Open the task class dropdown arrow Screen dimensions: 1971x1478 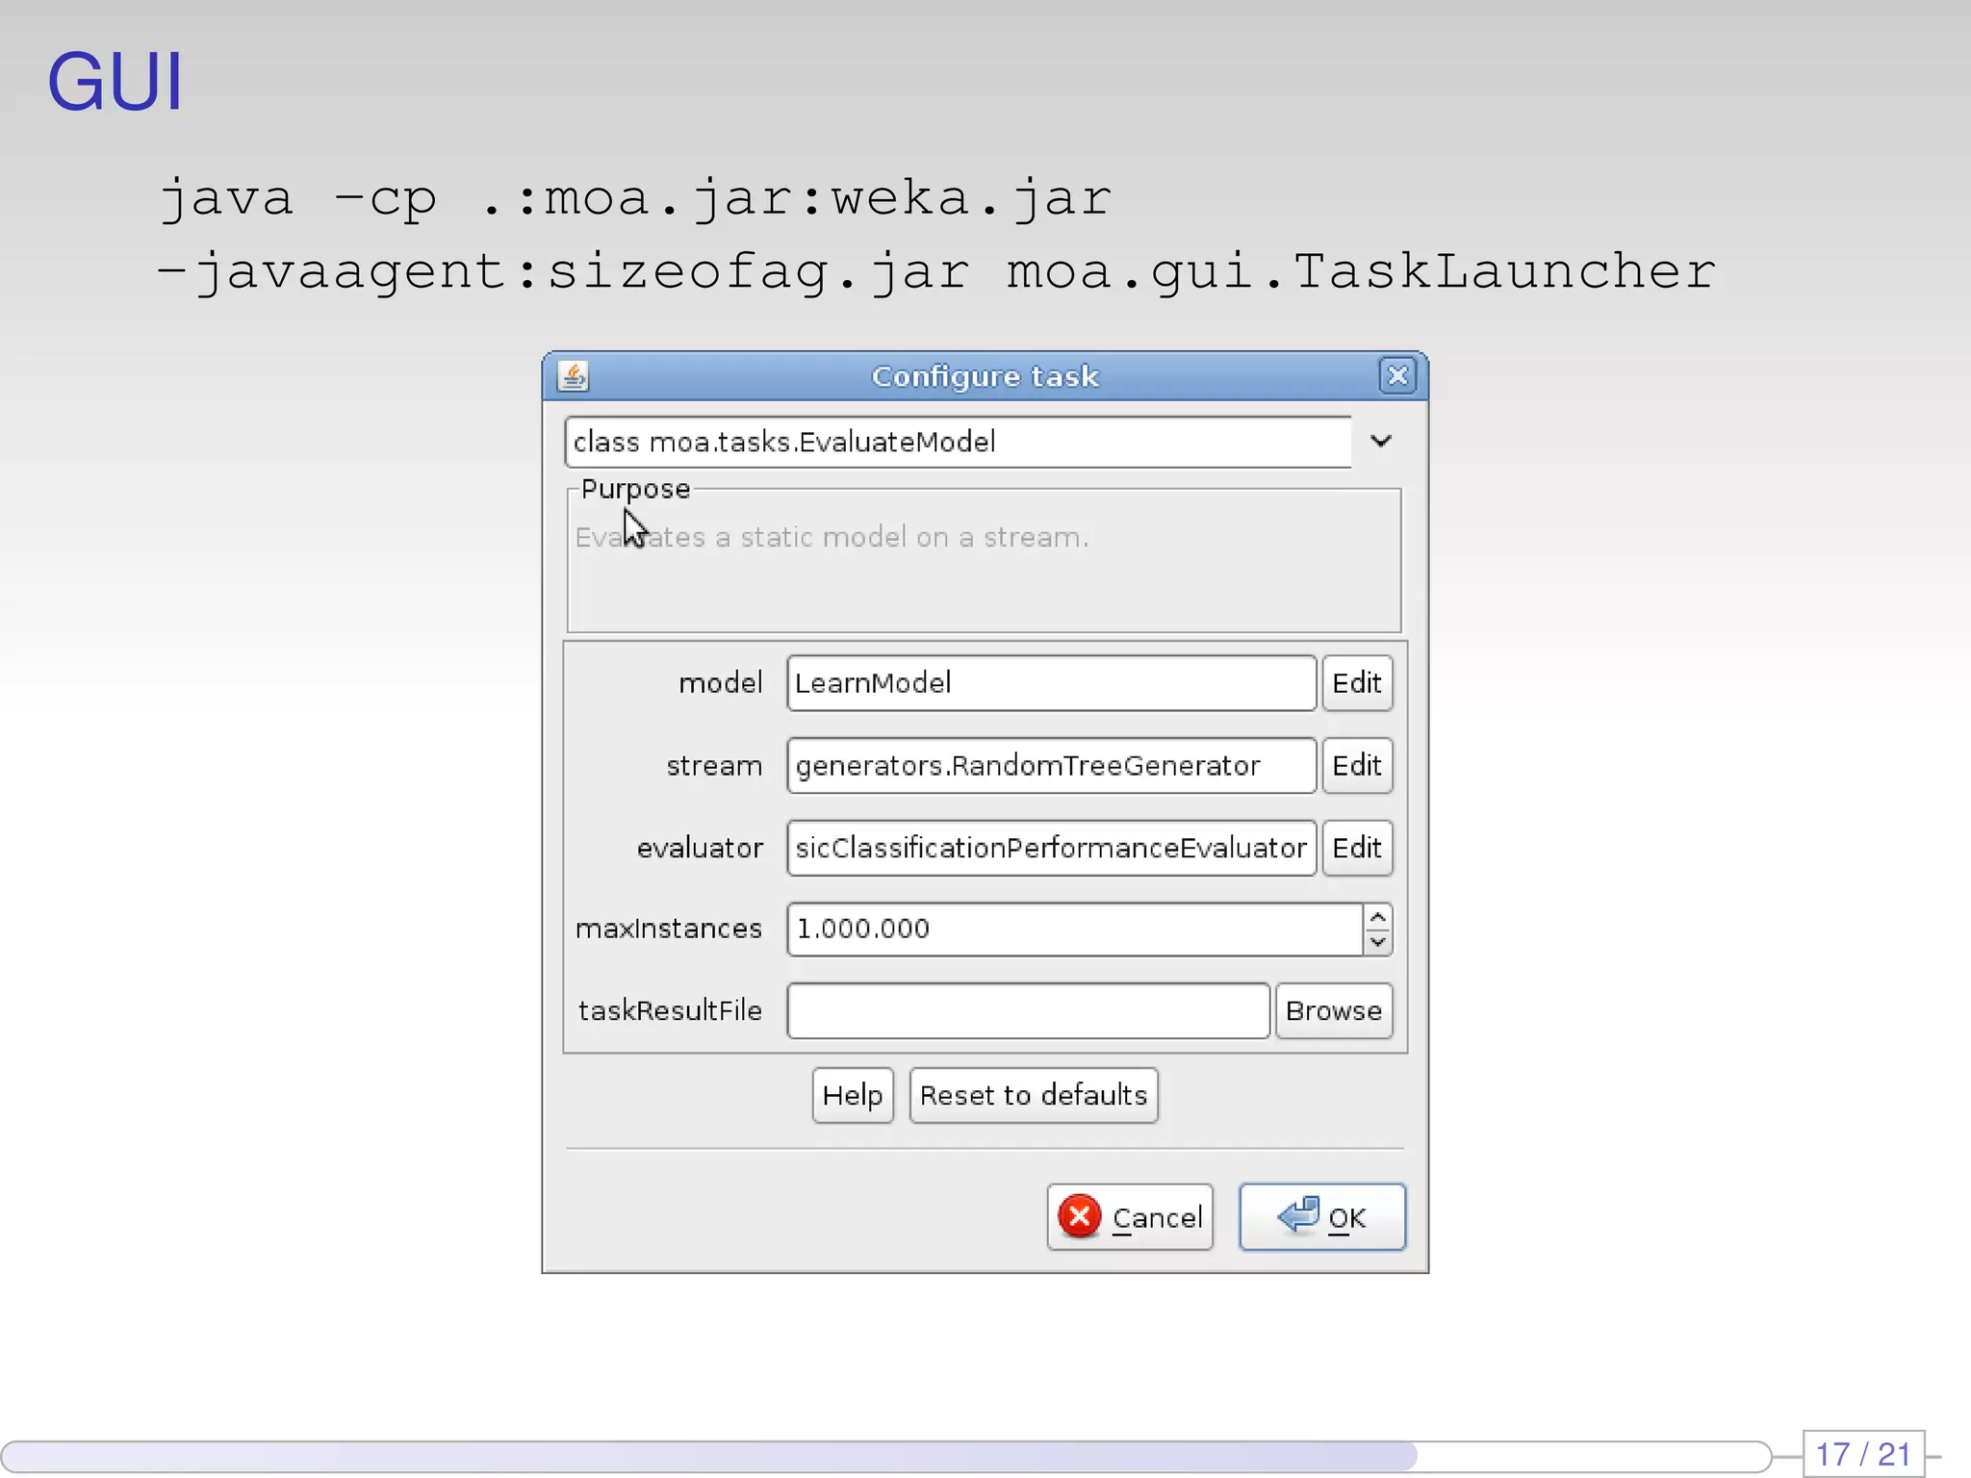point(1381,442)
